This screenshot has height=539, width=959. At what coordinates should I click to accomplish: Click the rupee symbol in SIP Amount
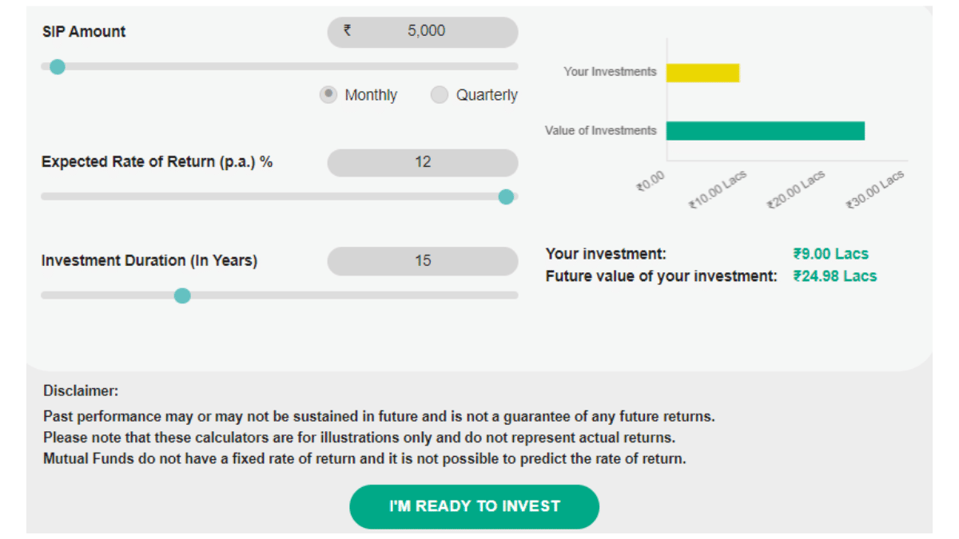click(347, 31)
